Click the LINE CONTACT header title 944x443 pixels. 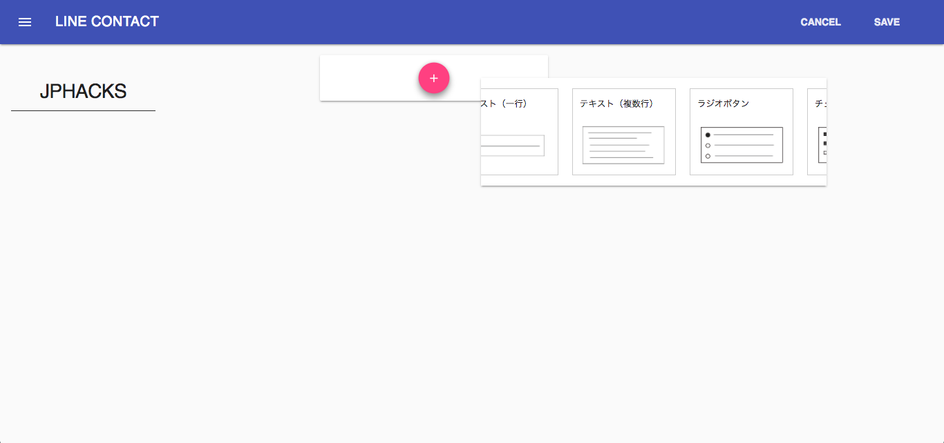click(107, 21)
